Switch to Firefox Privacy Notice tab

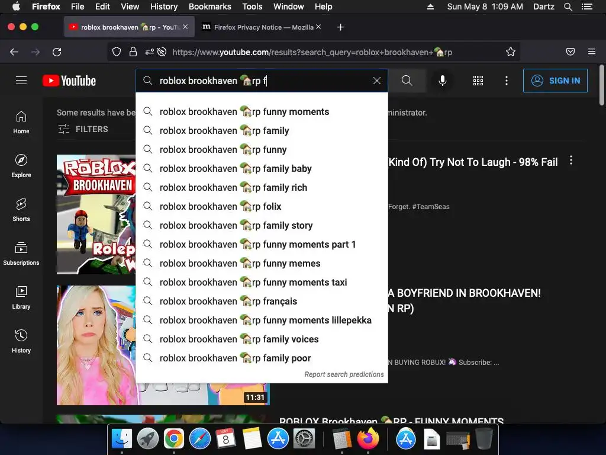(x=259, y=27)
